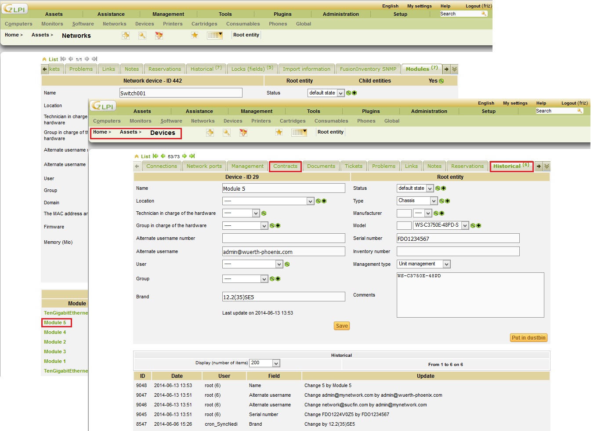The width and height of the screenshot is (612, 431).
Task: Open the Location dropdown in Device form
Action: click(x=268, y=201)
